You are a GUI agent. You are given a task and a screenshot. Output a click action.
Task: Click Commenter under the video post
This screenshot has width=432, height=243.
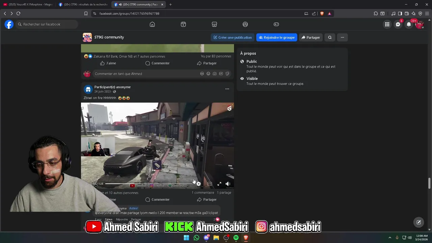(157, 199)
